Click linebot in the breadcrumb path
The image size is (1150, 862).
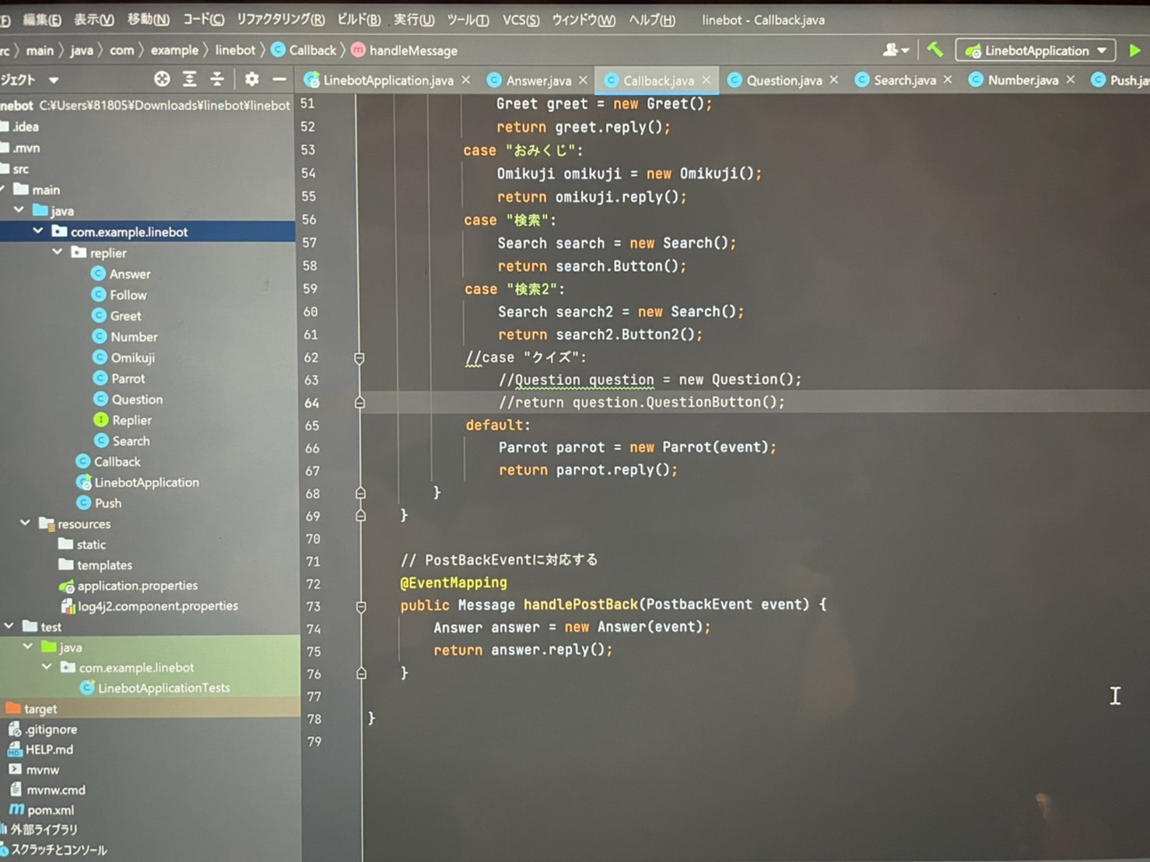click(235, 51)
